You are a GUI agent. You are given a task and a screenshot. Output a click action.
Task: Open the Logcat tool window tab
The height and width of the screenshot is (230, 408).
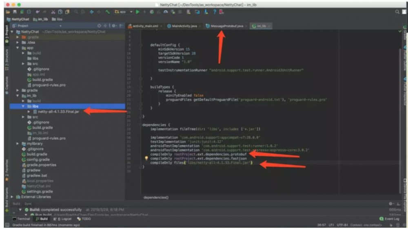(x=62, y=219)
